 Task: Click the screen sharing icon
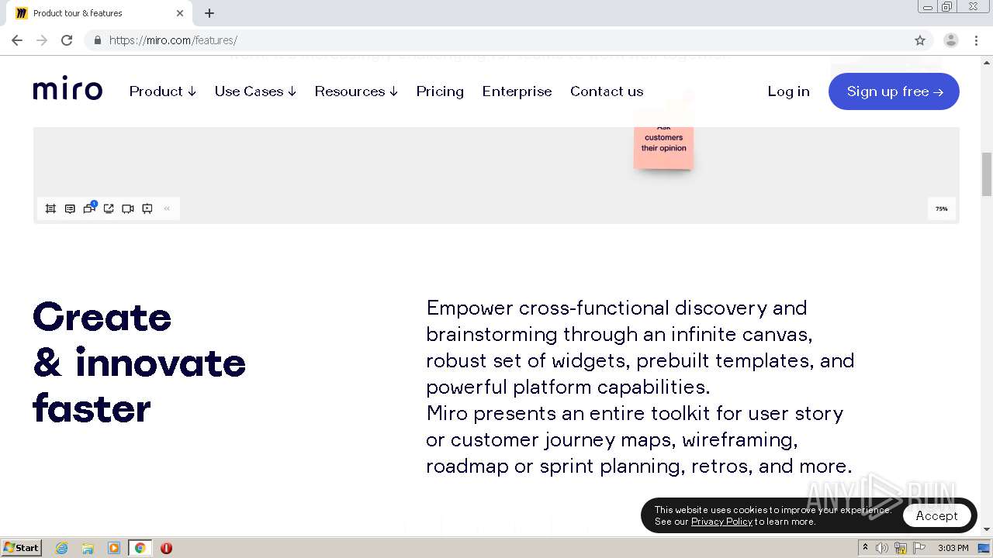(109, 208)
